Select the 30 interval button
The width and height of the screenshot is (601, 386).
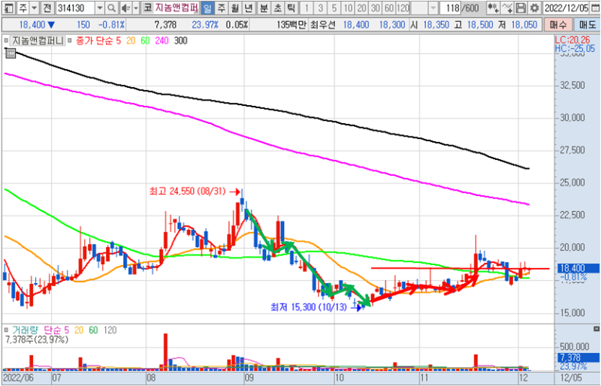click(375, 8)
